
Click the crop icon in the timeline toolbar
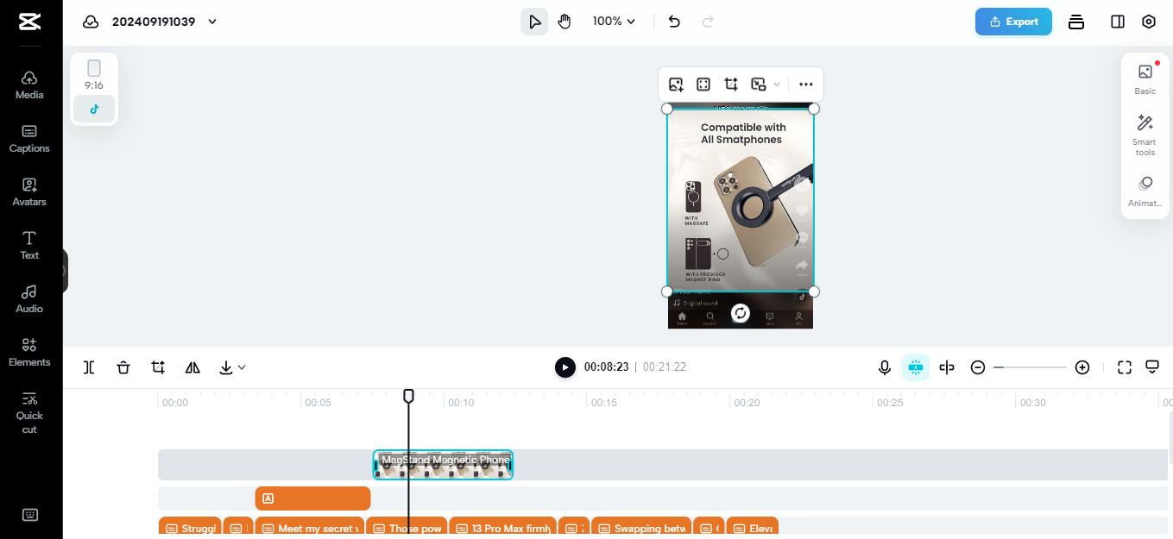coord(158,367)
